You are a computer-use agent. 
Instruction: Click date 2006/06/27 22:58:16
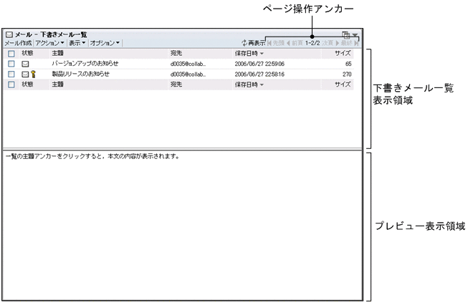pyautogui.click(x=259, y=74)
